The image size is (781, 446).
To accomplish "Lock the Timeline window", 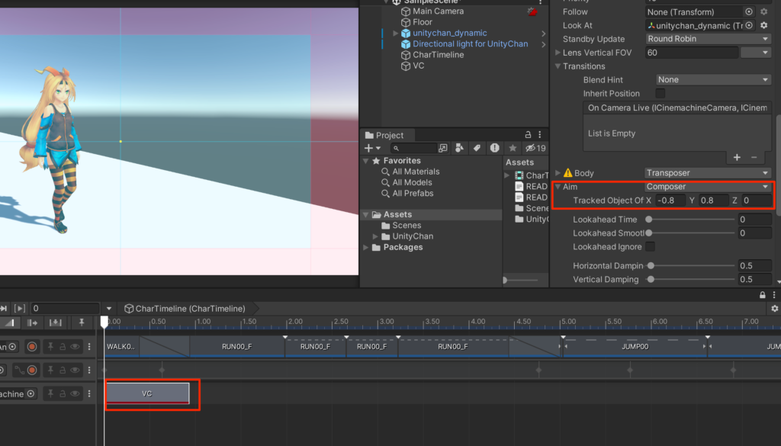I will tap(763, 295).
